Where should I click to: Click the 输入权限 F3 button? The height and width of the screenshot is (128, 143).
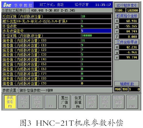[x=37, y=102]
